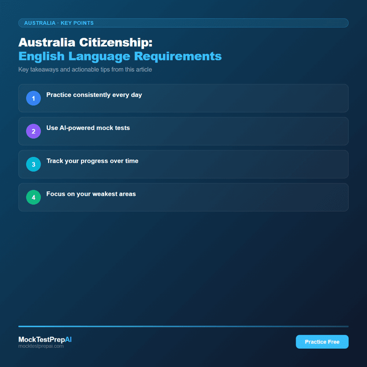
Task: Expand the 'Track your progress over time' card
Action: point(183,164)
